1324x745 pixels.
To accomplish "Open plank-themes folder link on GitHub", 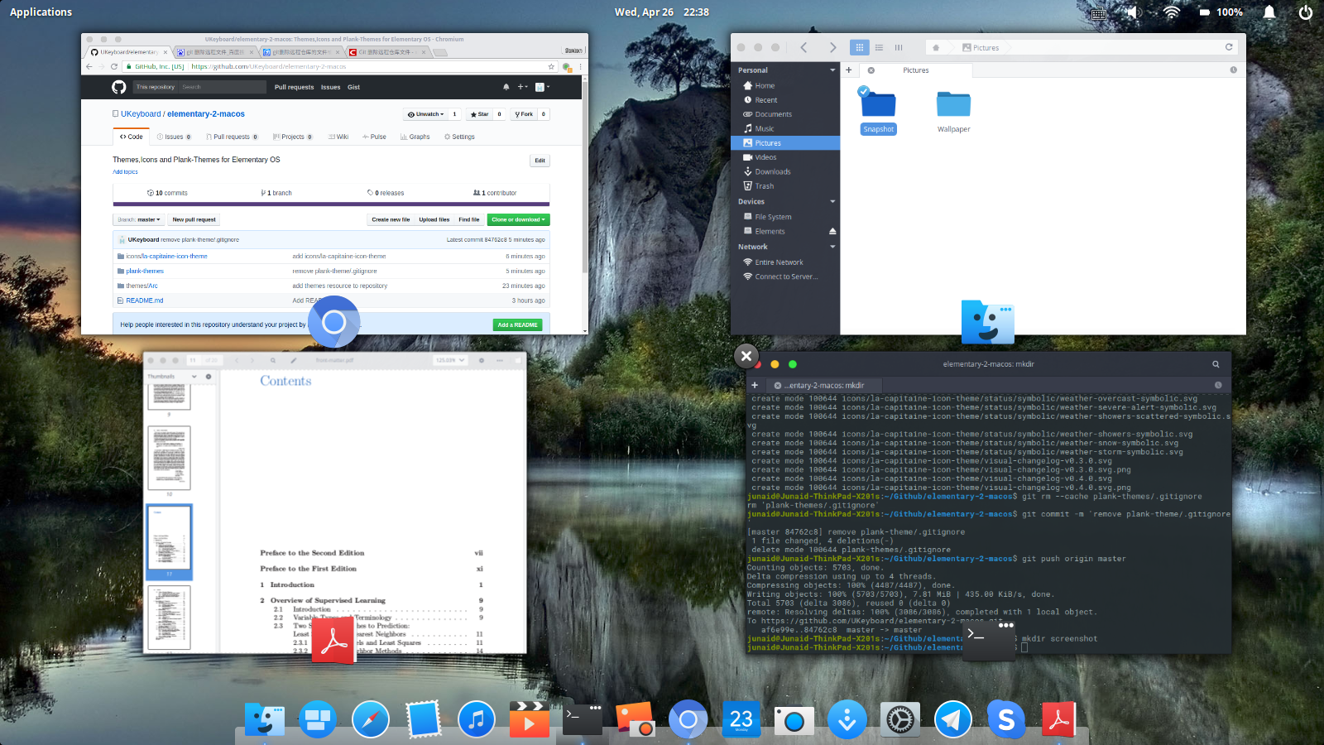I will point(145,271).
